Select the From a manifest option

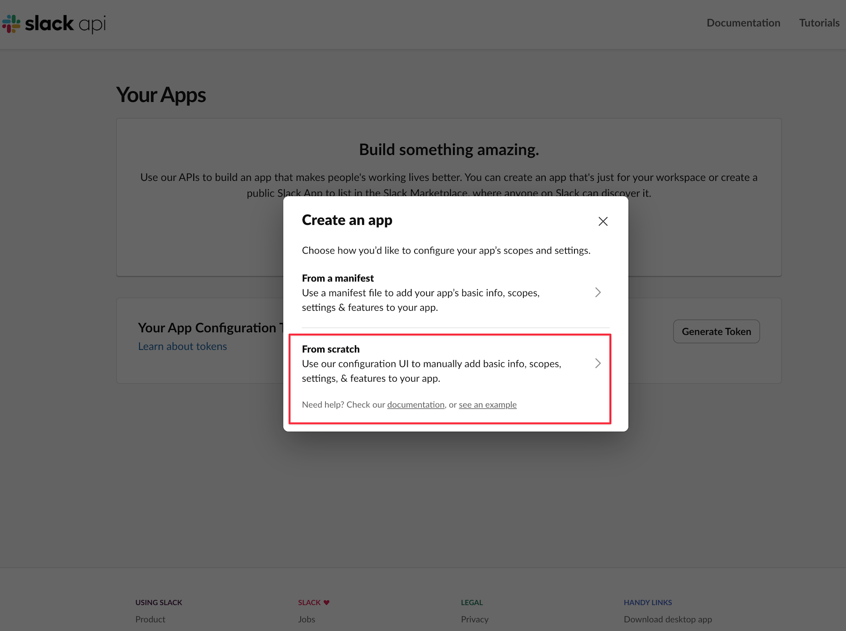pyautogui.click(x=338, y=278)
